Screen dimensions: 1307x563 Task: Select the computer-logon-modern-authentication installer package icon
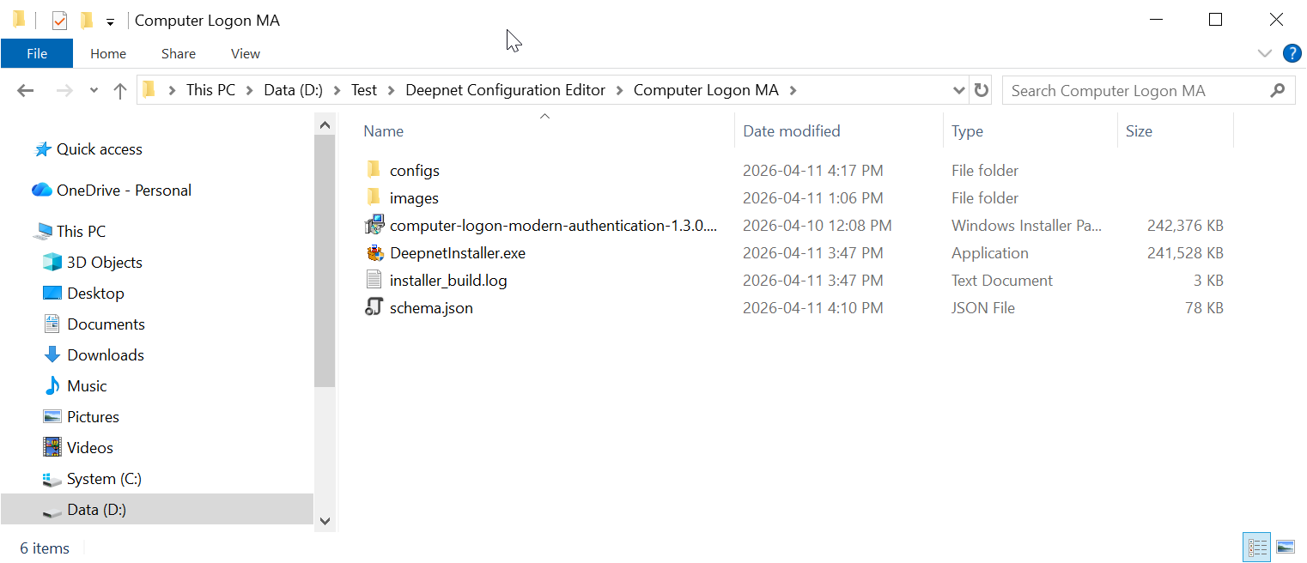pos(374,226)
